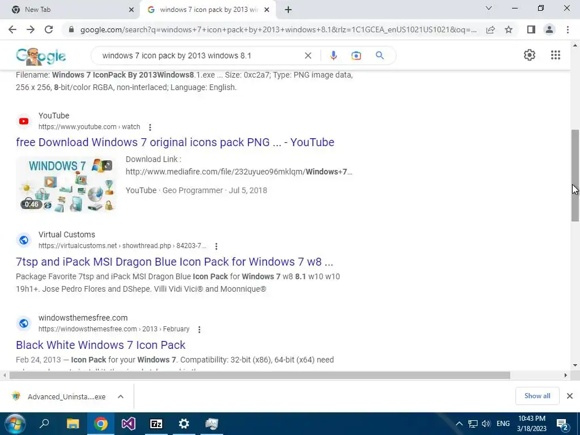The image size is (580, 435).
Task: Open taskbar search magnifier
Action: [x=44, y=424]
